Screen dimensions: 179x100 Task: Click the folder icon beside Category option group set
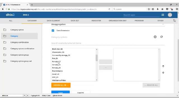tap(5, 61)
